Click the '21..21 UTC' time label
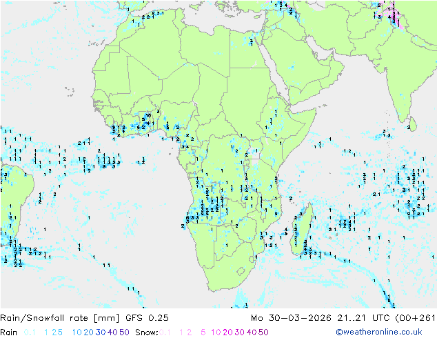 point(363,318)
